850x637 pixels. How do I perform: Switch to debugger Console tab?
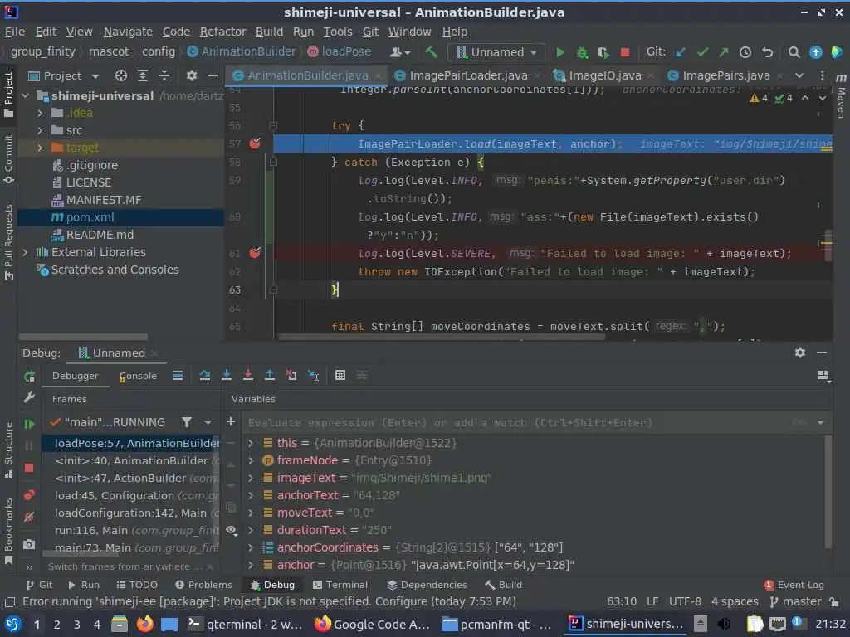(138, 376)
